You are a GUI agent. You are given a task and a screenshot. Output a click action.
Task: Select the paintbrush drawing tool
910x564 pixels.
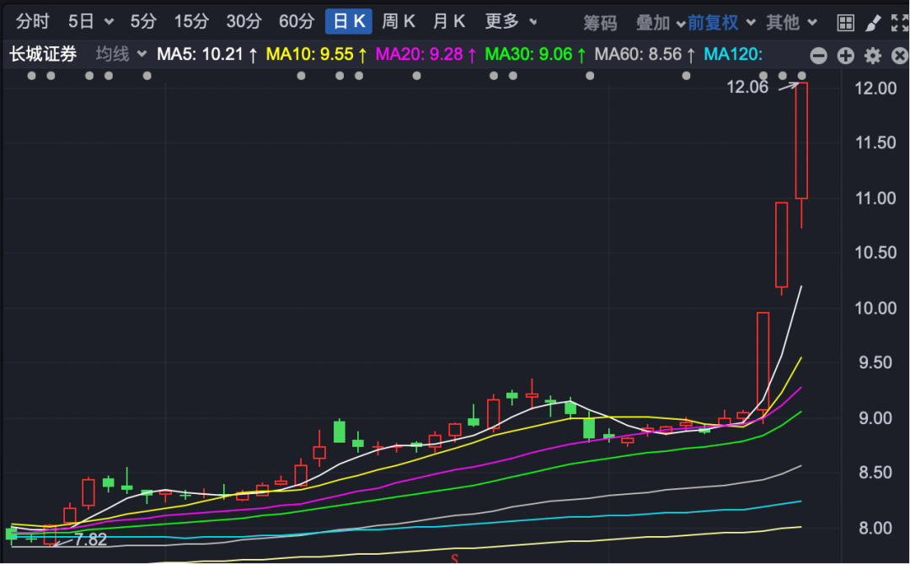pyautogui.click(x=872, y=22)
